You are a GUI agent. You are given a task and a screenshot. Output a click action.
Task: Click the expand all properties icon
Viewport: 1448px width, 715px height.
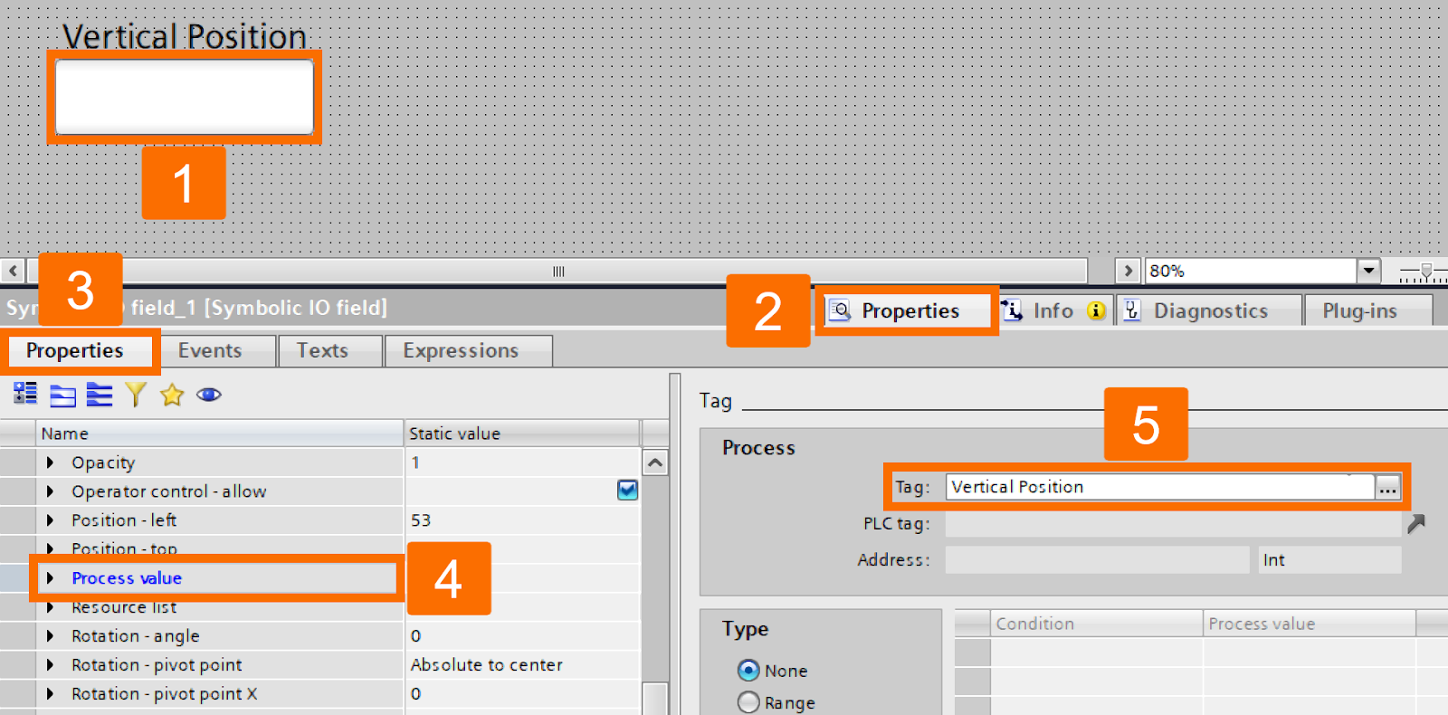coord(100,395)
